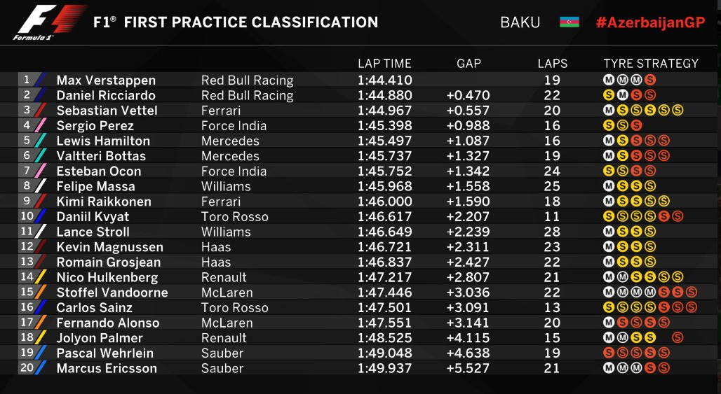This screenshot has width=721, height=394.
Task: Select the LAPS column header
Action: pyautogui.click(x=552, y=63)
